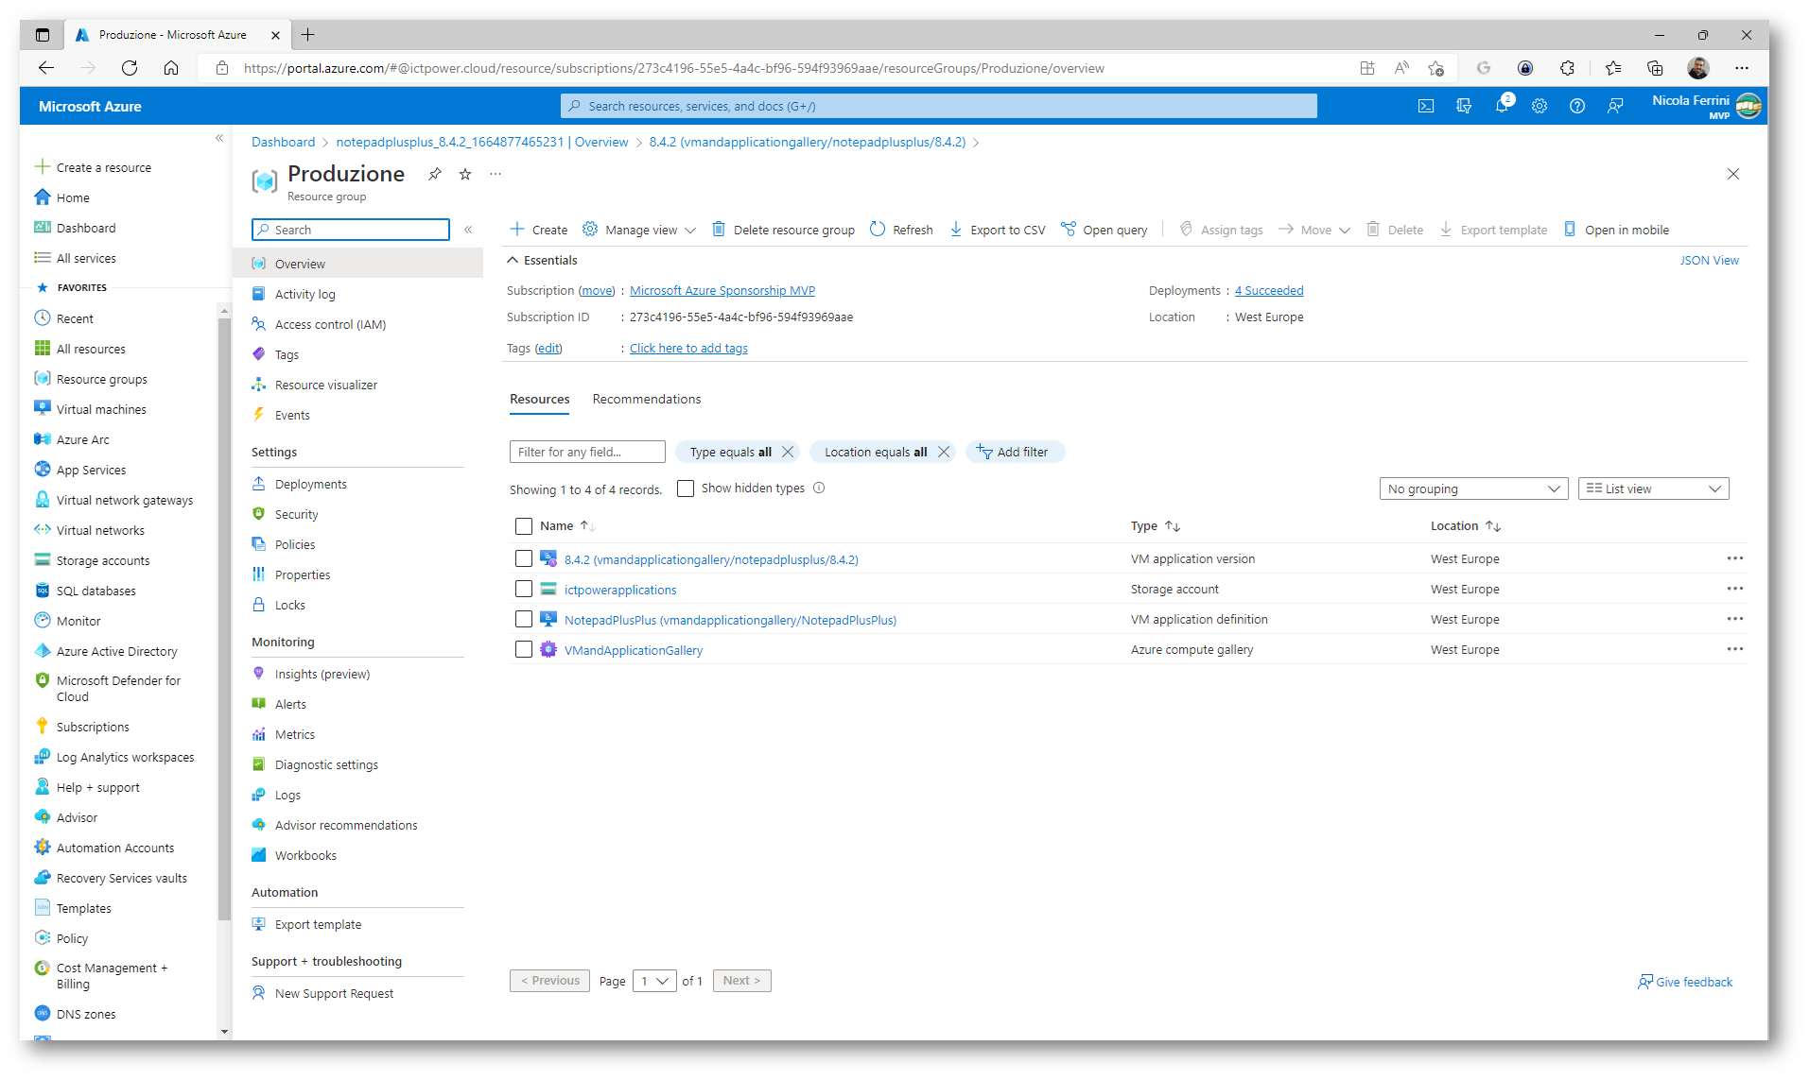Collapse the Essentials section
Image resolution: width=1809 pixels, height=1080 pixels.
[543, 260]
